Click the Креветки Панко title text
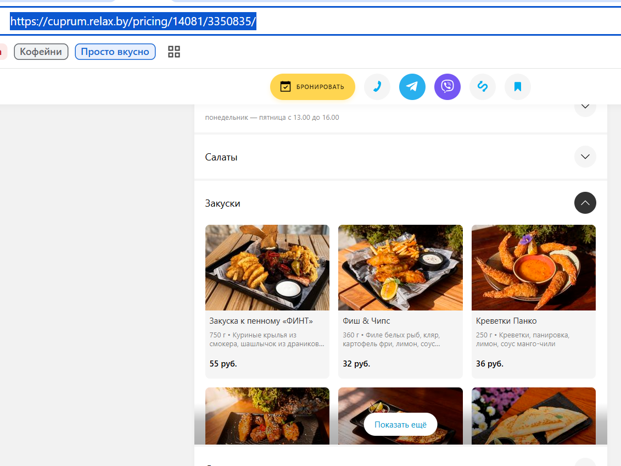This screenshot has height=466, width=621. pyautogui.click(x=506, y=321)
